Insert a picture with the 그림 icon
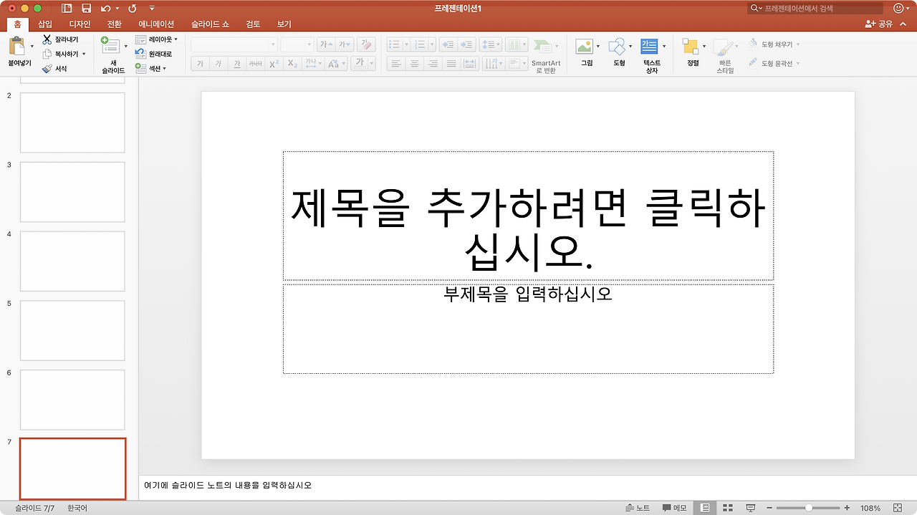 [585, 47]
